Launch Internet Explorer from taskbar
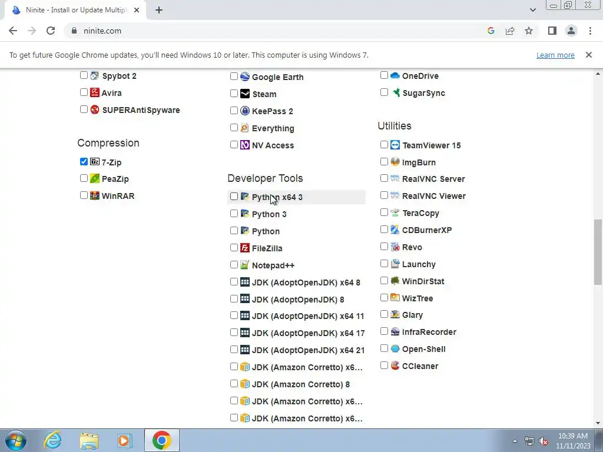Image resolution: width=603 pixels, height=452 pixels. [x=52, y=440]
